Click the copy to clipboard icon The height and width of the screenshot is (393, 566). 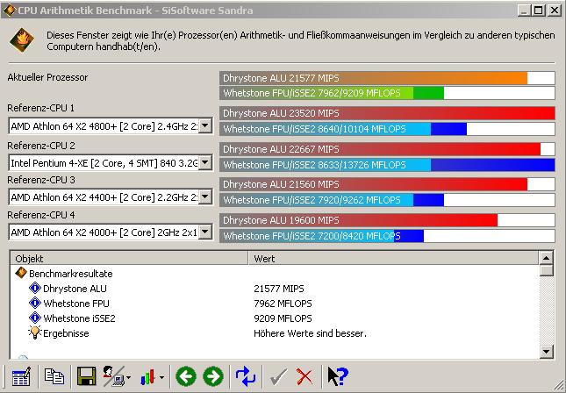click(x=54, y=376)
